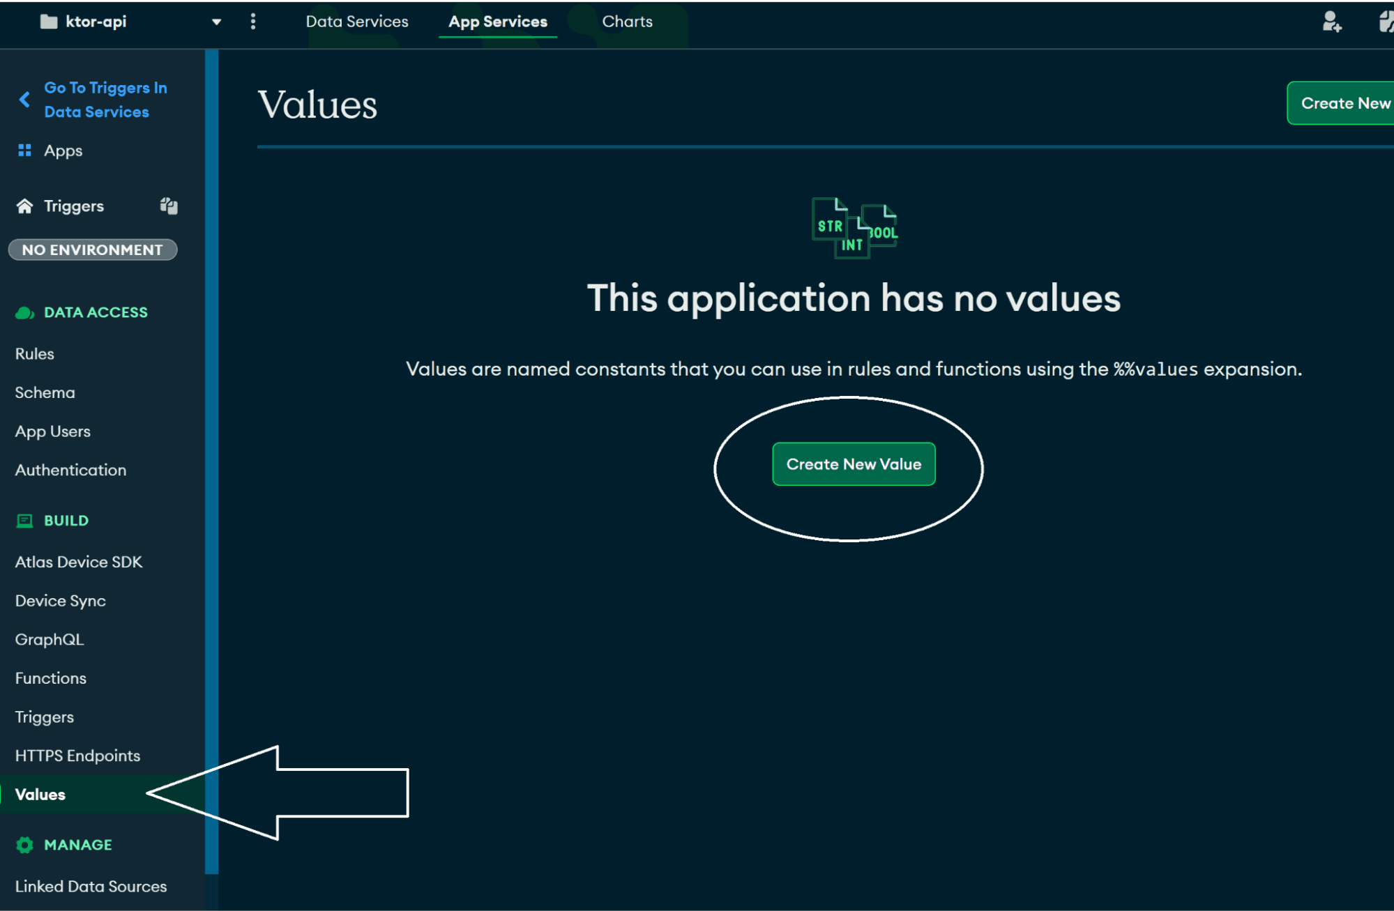
Task: Switch to the Data Services tab
Action: click(x=356, y=22)
